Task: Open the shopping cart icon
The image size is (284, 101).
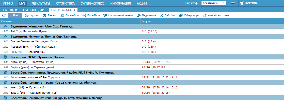Action: 242,3
